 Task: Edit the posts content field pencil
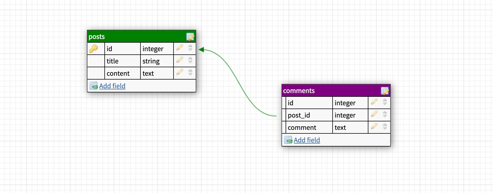pos(180,72)
